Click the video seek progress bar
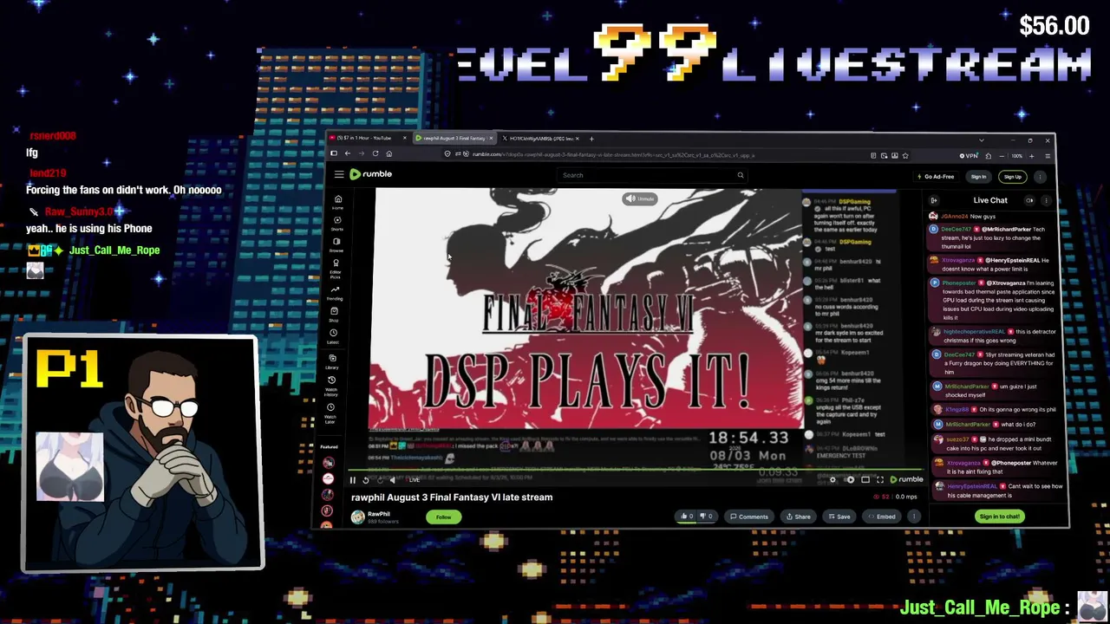The image size is (1110, 624). click(634, 471)
